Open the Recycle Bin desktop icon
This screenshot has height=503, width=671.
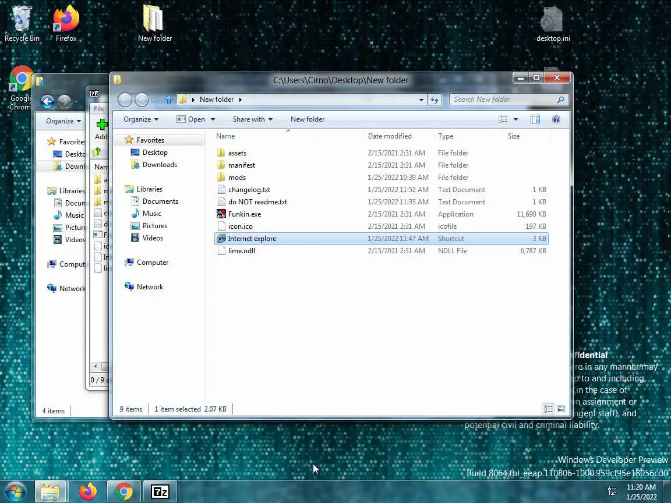coord(22,23)
